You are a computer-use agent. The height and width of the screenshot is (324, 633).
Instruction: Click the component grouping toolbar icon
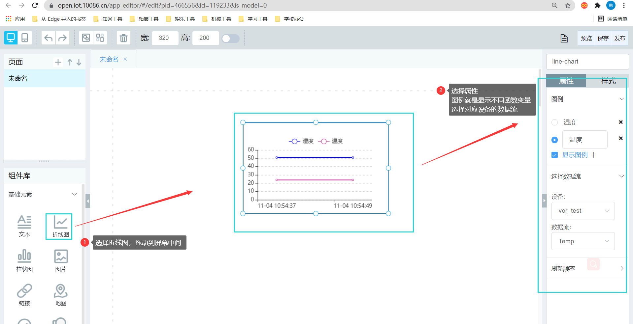[x=100, y=38]
